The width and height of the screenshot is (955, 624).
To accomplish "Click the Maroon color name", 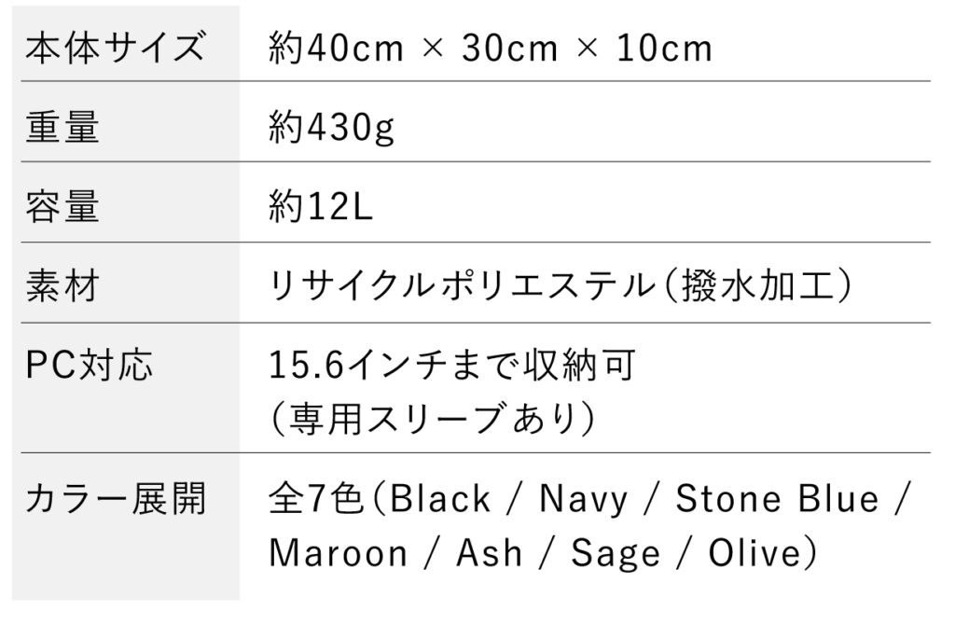I will [339, 554].
